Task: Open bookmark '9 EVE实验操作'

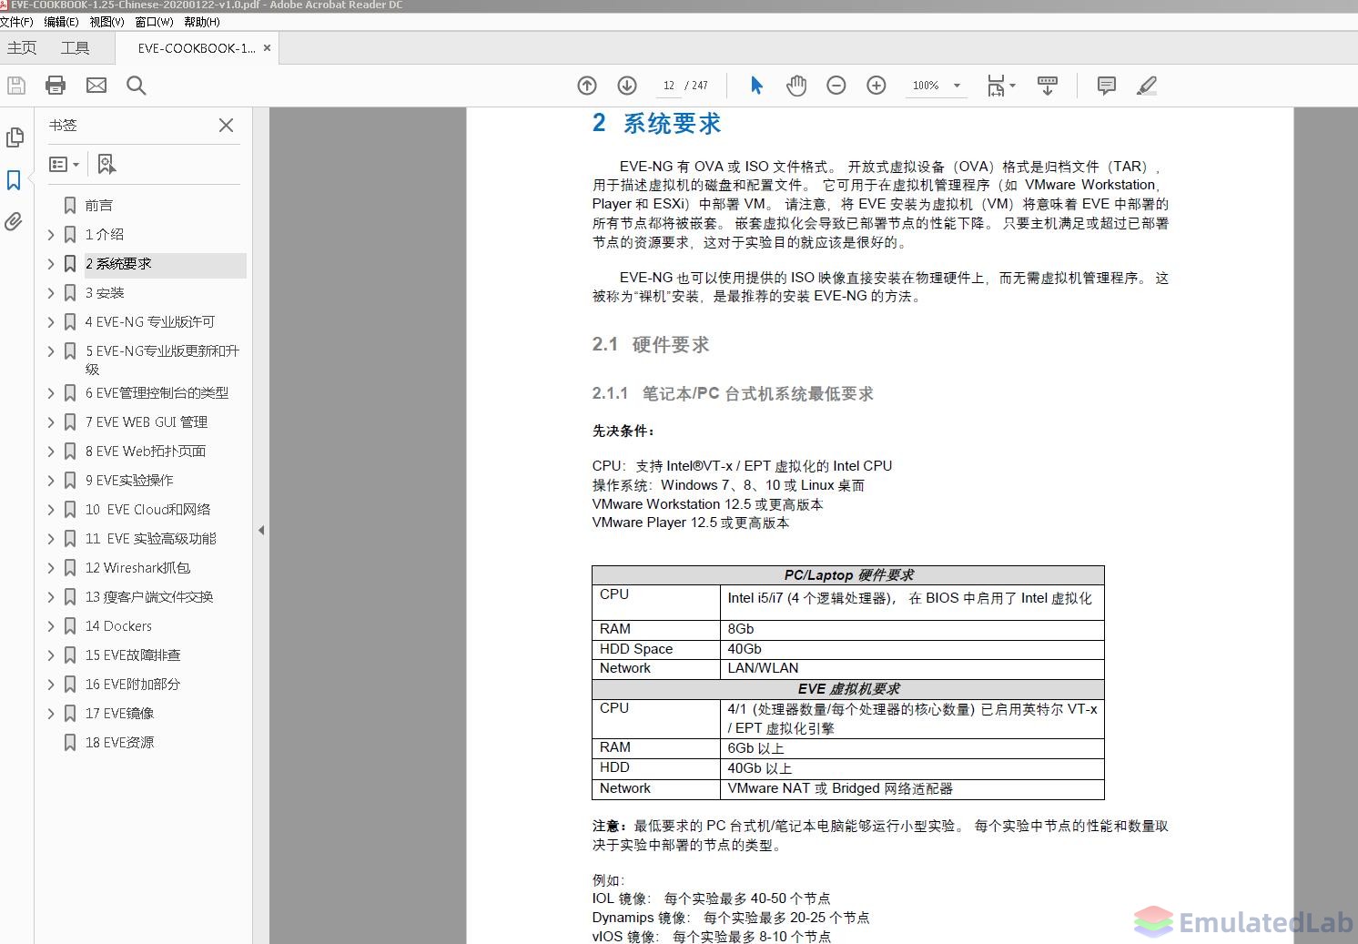Action: 129,481
